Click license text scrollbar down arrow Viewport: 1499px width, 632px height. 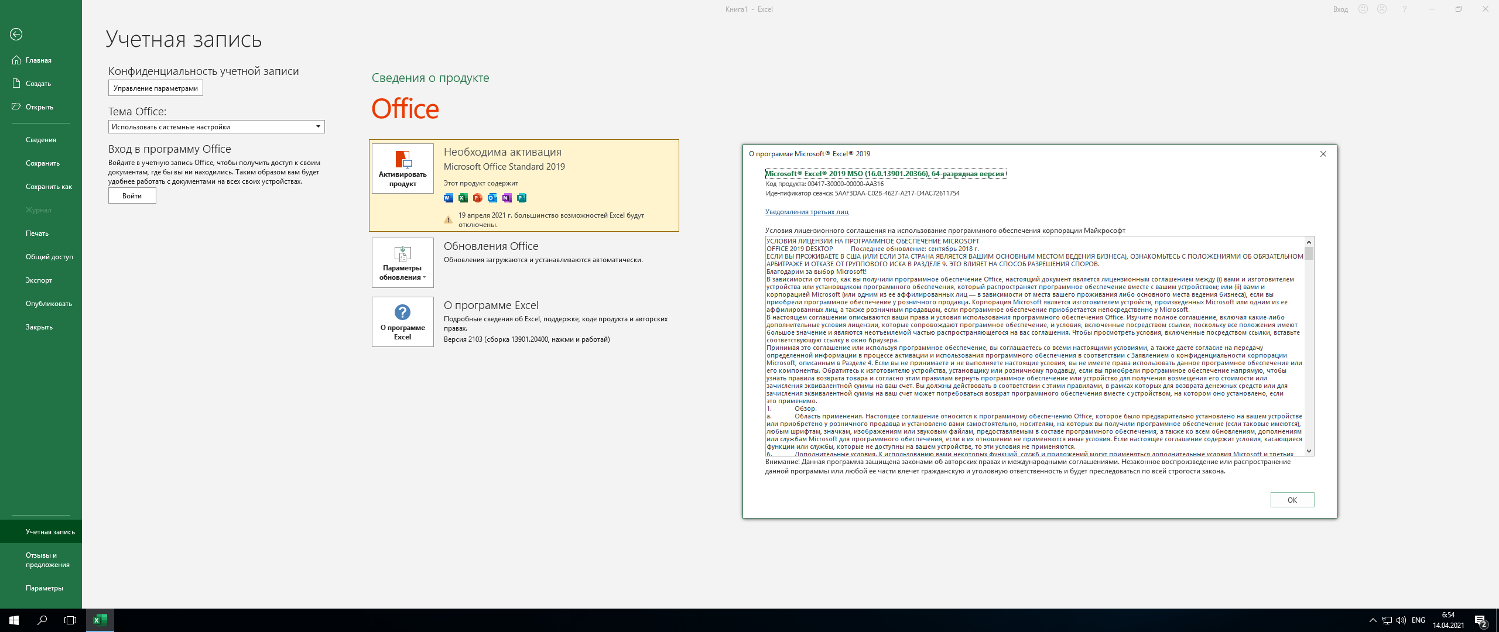1309,451
